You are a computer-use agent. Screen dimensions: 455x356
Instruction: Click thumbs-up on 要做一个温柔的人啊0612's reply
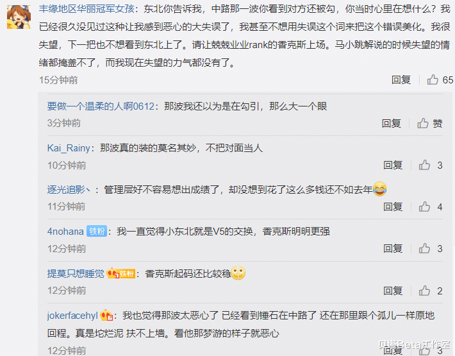pyautogui.click(x=423, y=123)
